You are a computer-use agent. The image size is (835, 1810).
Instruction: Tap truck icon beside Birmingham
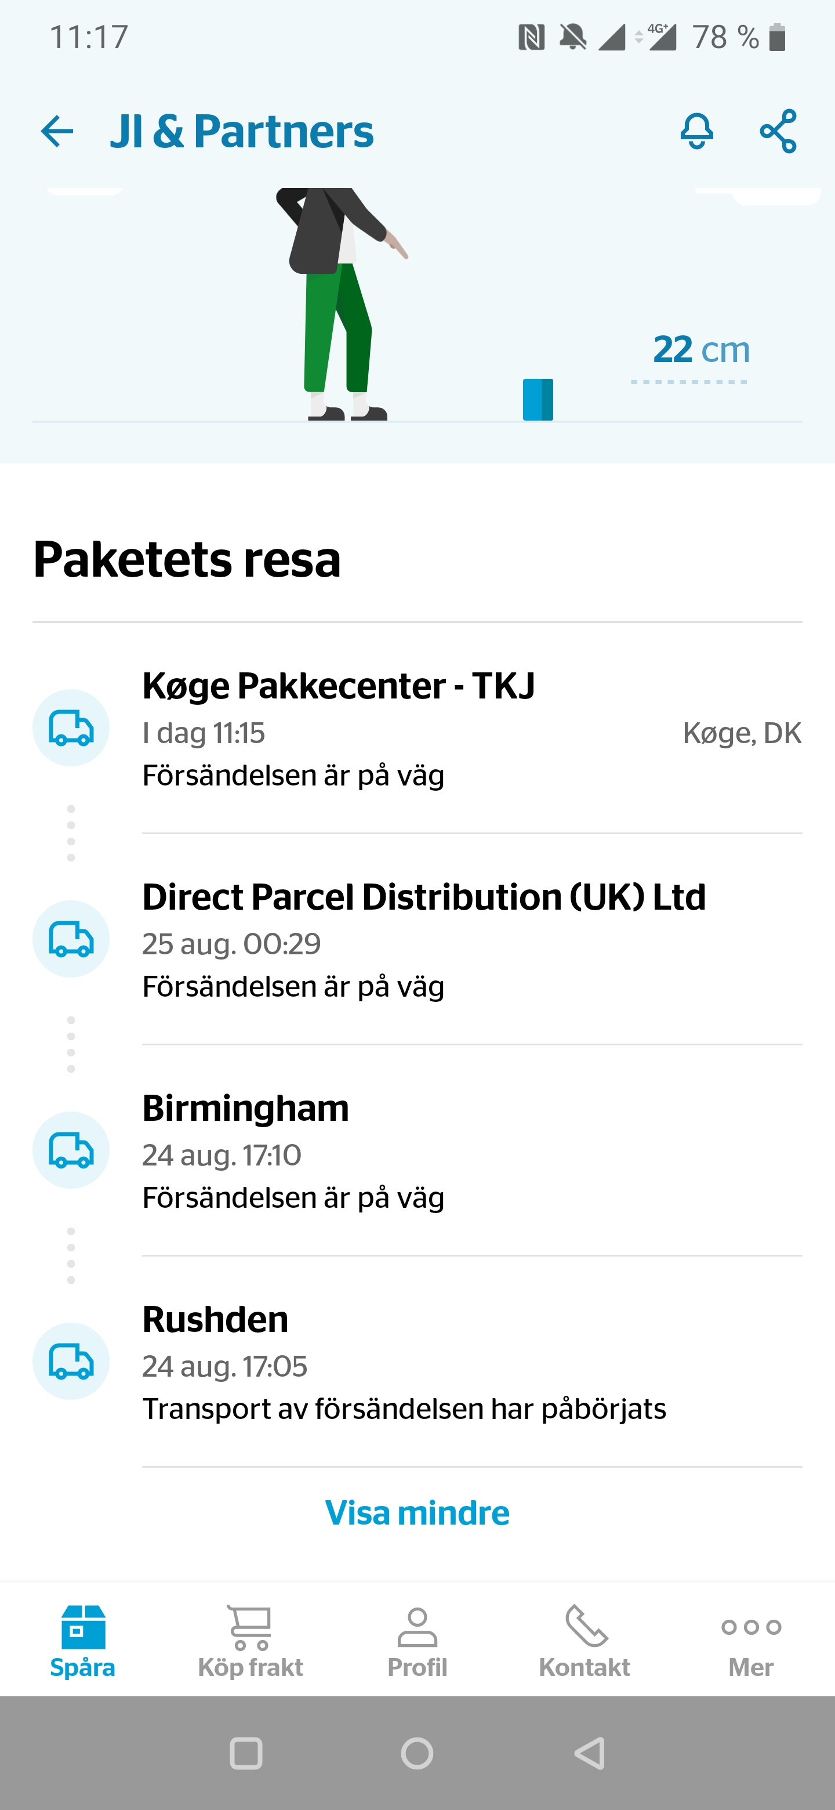[71, 1150]
